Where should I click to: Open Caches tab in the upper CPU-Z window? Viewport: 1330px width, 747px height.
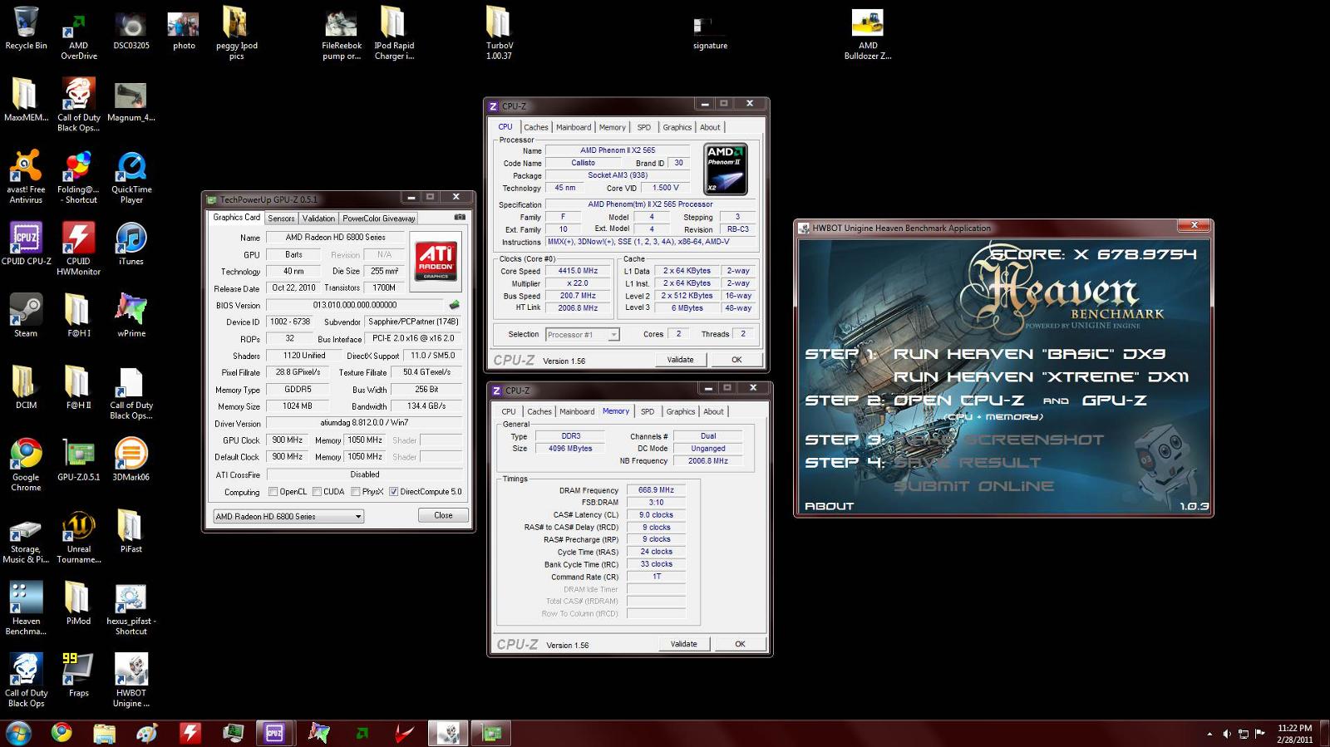pyautogui.click(x=535, y=127)
